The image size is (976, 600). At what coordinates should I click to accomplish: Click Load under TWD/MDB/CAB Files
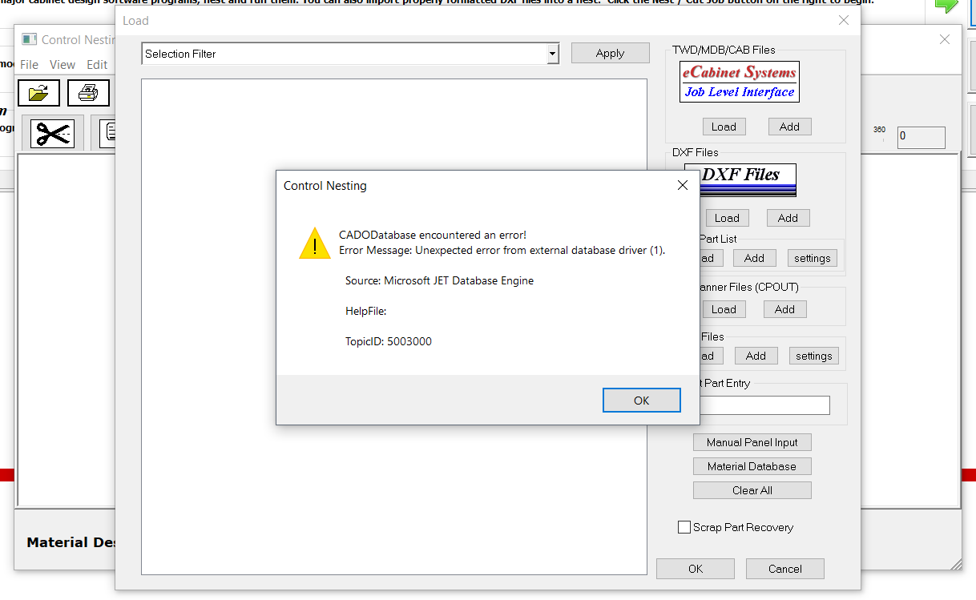pyautogui.click(x=724, y=127)
